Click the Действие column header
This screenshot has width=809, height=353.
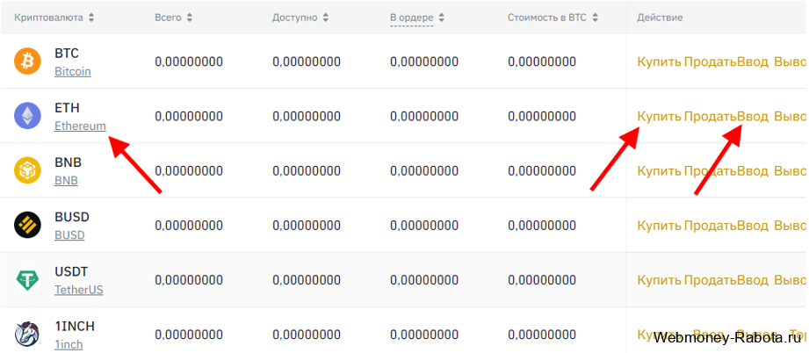(x=660, y=18)
